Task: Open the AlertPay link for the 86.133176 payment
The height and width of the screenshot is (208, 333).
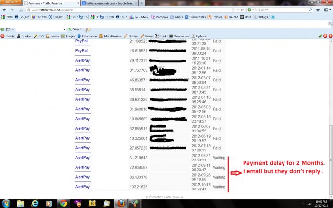Action: coord(82,177)
